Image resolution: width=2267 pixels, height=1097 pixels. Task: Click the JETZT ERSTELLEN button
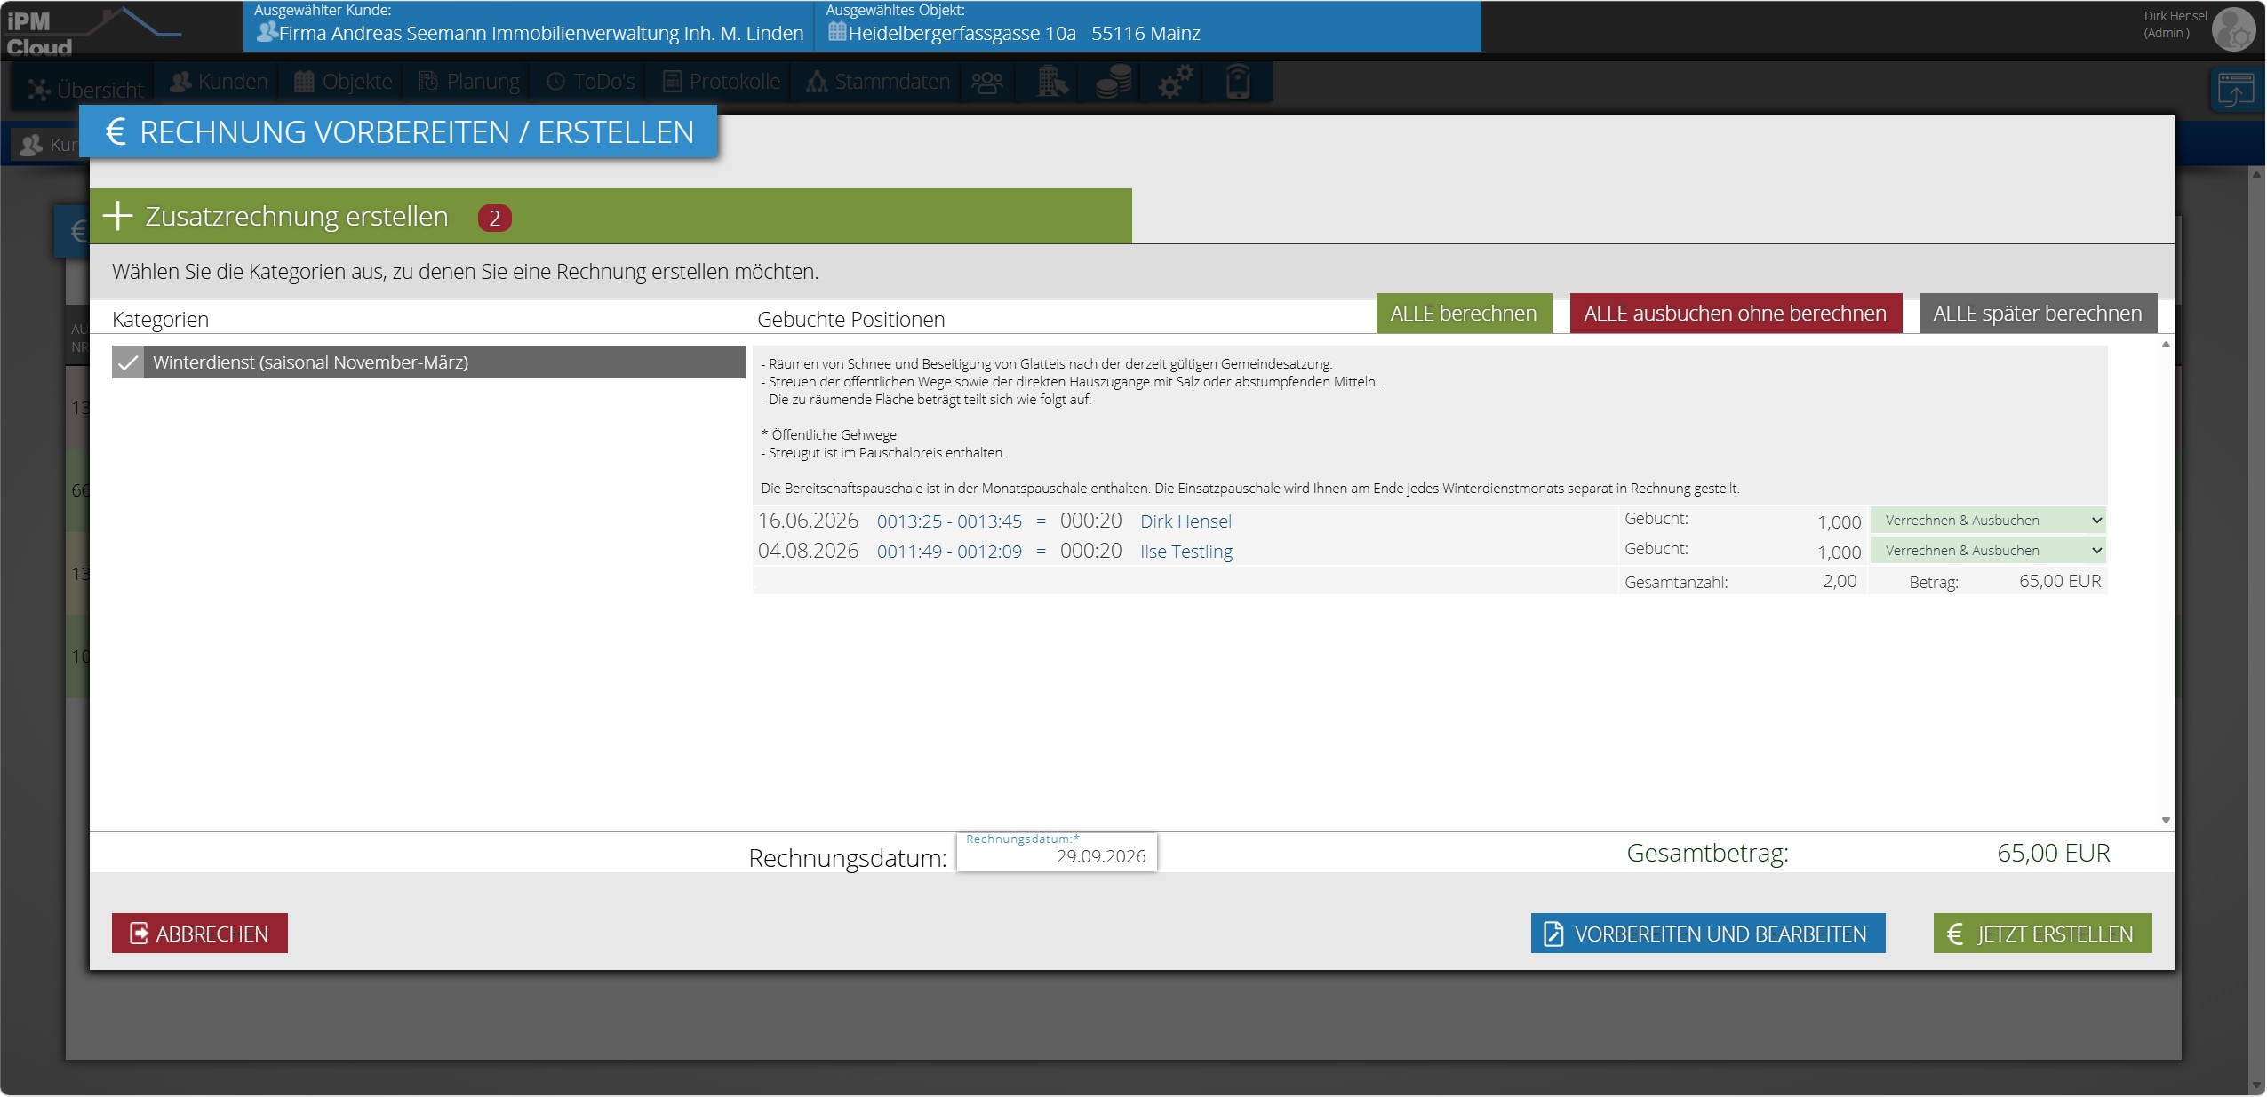point(2042,934)
